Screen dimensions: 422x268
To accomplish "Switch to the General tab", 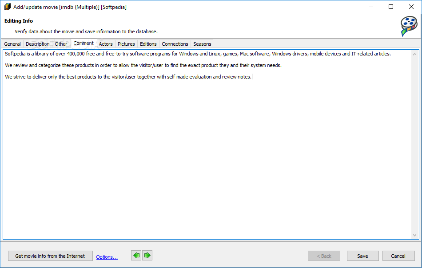I will tap(12, 44).
